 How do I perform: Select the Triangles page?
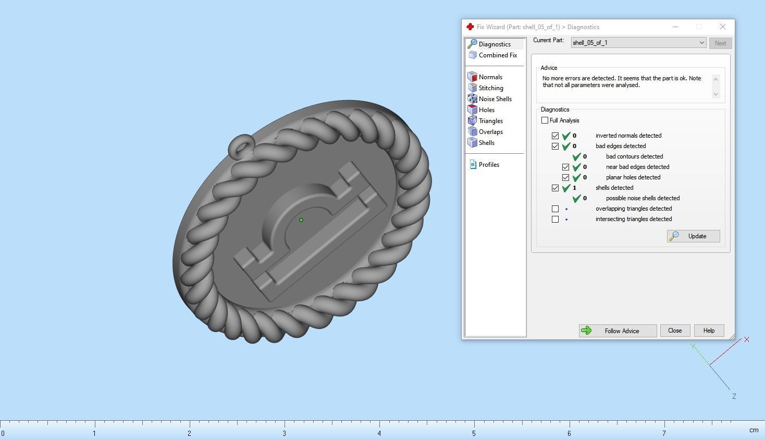click(x=491, y=121)
